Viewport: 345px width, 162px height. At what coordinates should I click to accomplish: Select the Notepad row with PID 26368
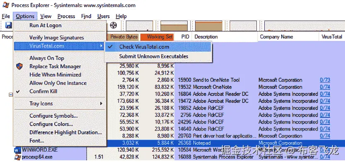(226, 143)
